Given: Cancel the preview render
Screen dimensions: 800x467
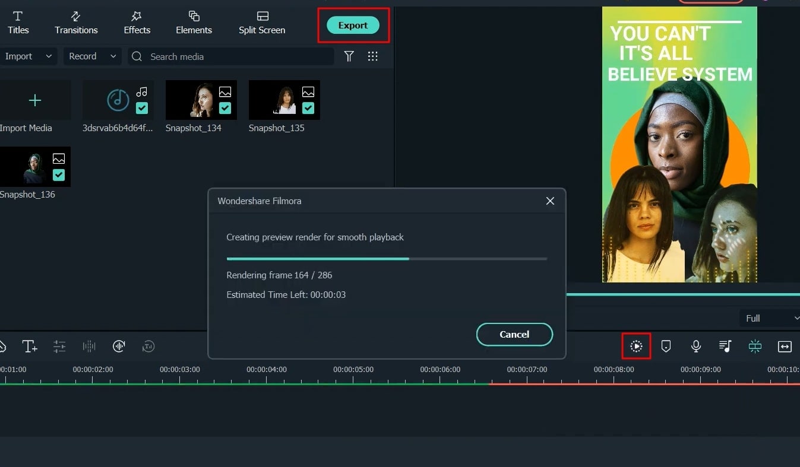Looking at the screenshot, I should click(x=514, y=334).
